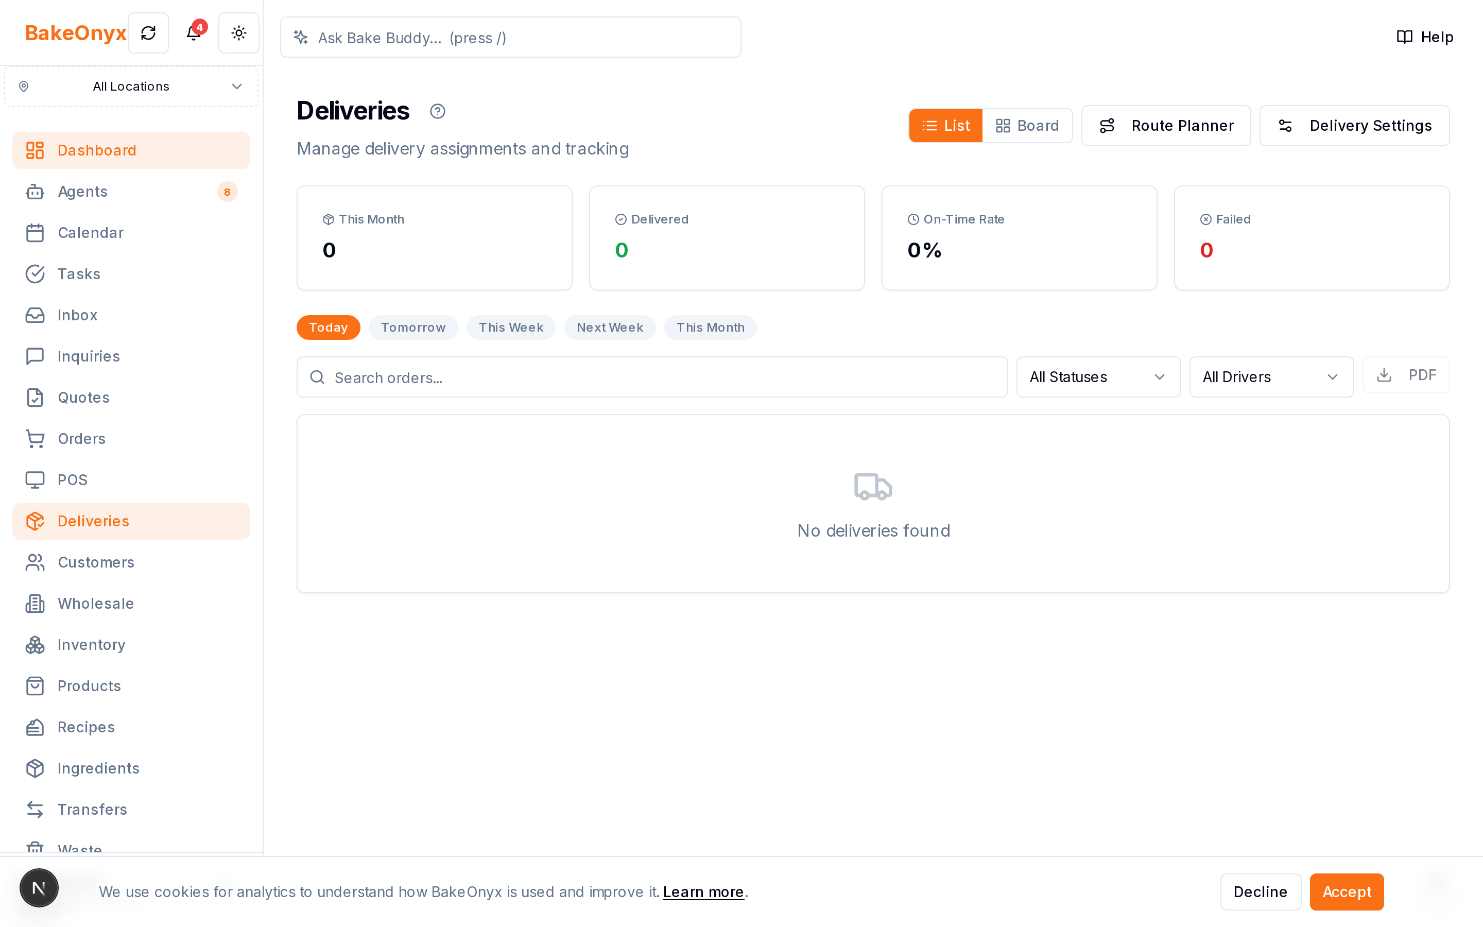This screenshot has height=927, width=1483.
Task: Click the Tasks checkmark icon
Action: [x=35, y=274]
